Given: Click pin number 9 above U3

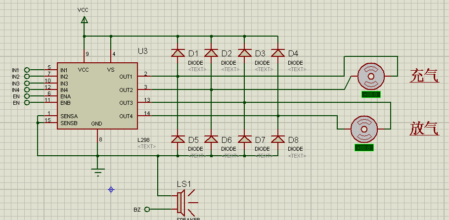Looking at the screenshot, I should [x=88, y=54].
